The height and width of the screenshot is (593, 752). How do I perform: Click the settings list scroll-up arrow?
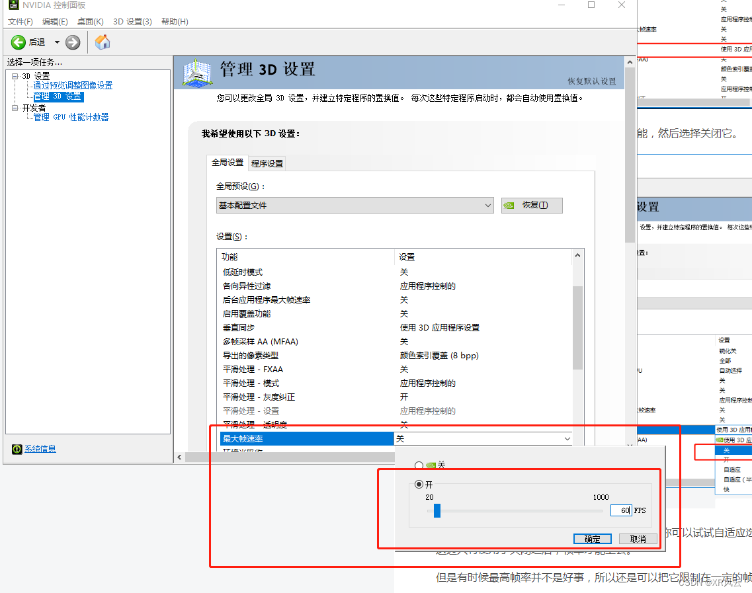point(578,256)
